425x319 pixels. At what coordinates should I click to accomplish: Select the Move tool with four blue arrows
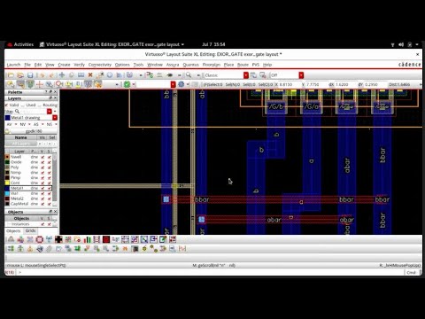[x=62, y=75]
